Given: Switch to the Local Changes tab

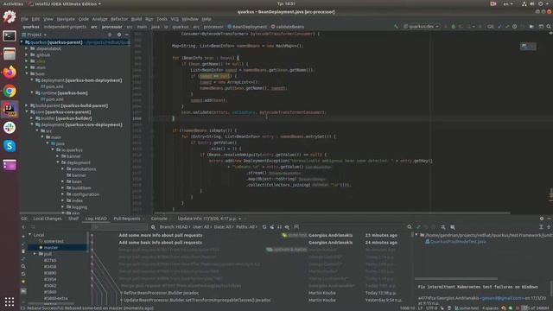Looking at the screenshot, I should (48, 219).
